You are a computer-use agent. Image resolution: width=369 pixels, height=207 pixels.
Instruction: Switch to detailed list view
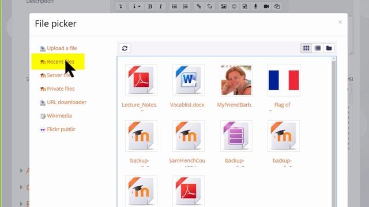[x=318, y=48]
